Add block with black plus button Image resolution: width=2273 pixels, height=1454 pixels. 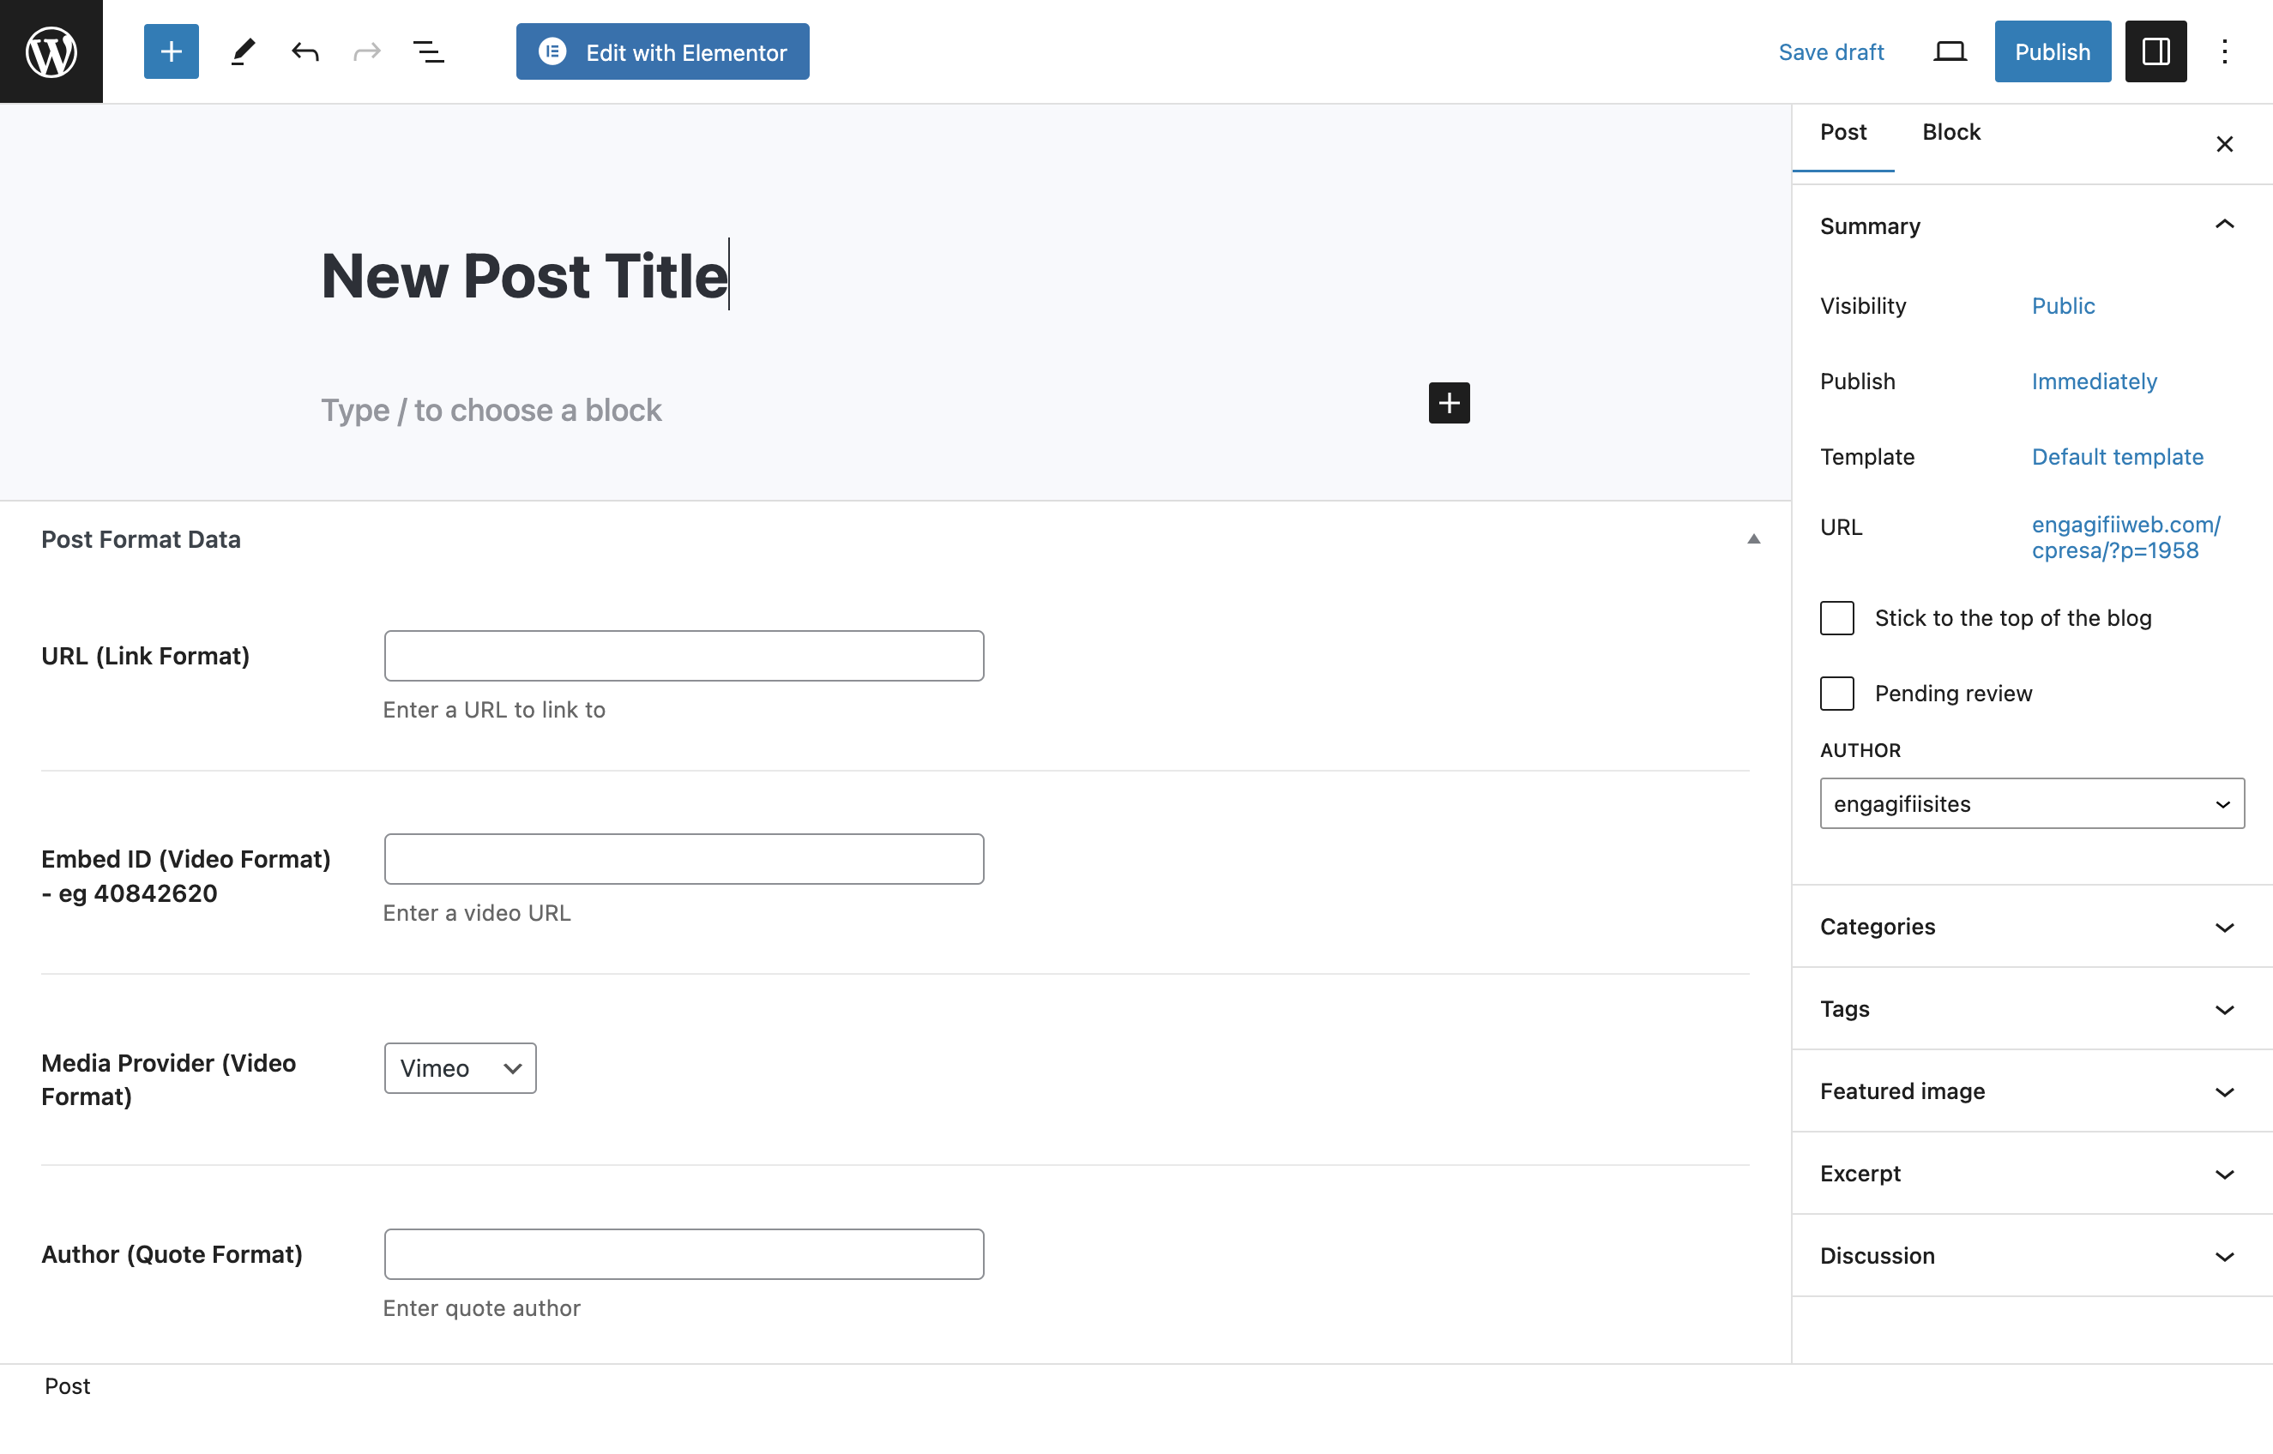point(1449,403)
